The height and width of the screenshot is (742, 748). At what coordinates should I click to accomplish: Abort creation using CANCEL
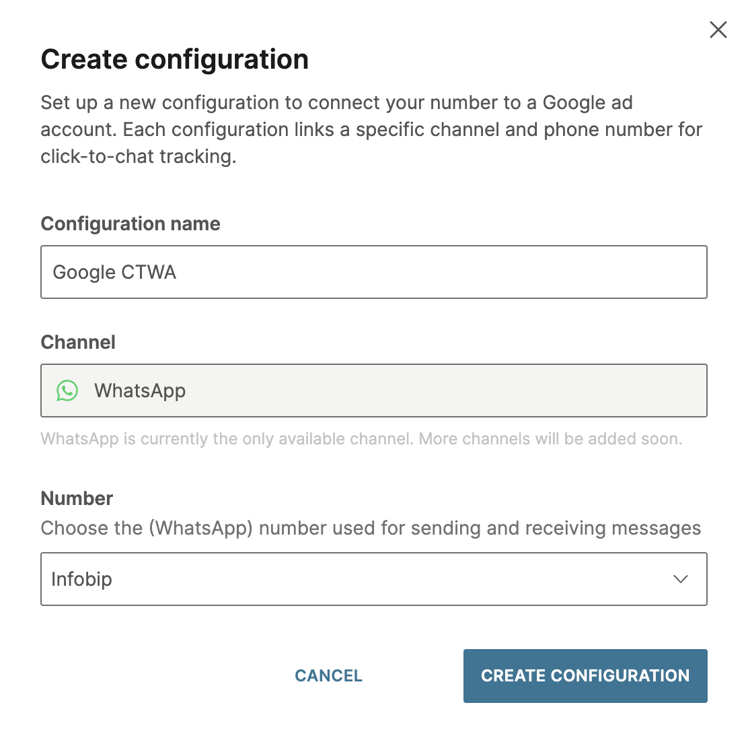pyautogui.click(x=328, y=675)
